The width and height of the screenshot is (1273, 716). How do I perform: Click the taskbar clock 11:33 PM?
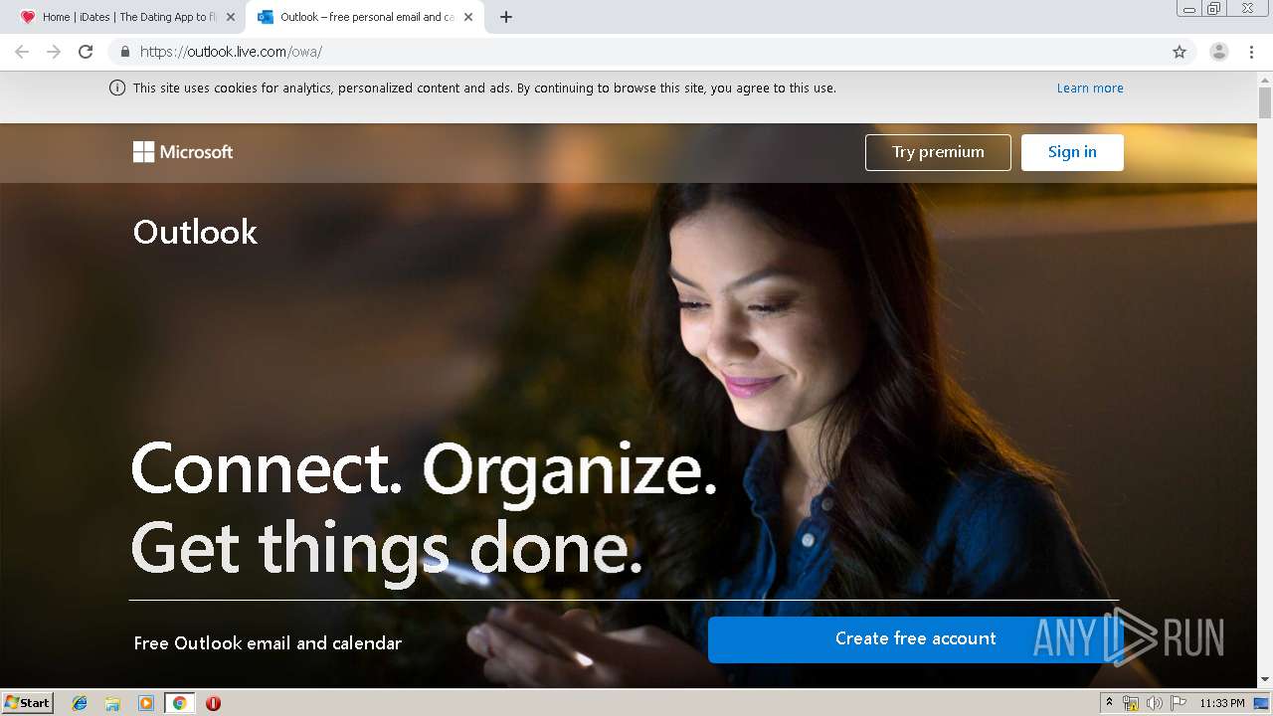click(x=1222, y=703)
